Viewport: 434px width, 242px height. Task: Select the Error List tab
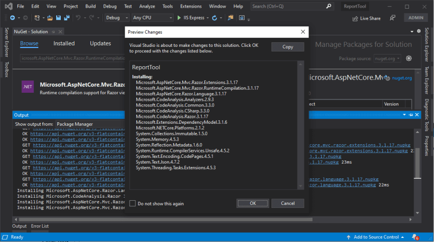point(40,226)
